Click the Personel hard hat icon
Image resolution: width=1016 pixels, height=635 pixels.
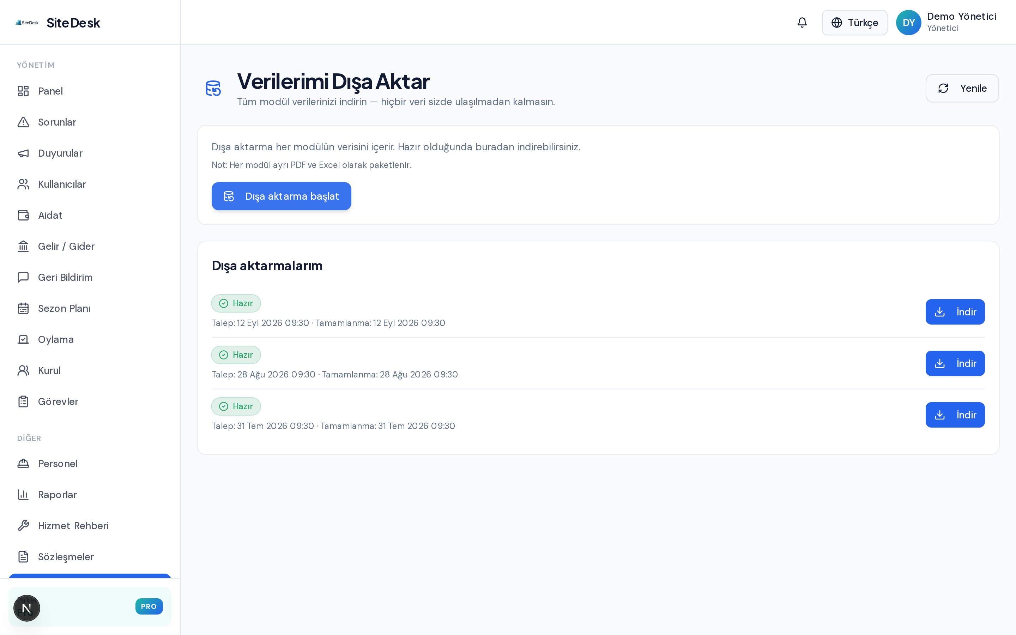(24, 464)
